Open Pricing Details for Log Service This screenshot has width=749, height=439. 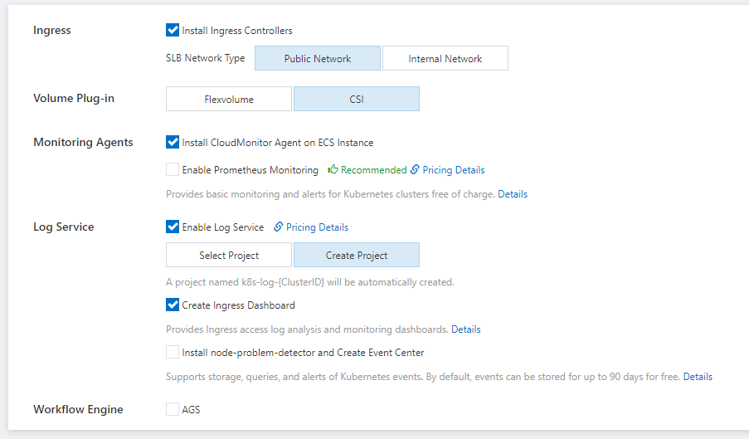317,227
